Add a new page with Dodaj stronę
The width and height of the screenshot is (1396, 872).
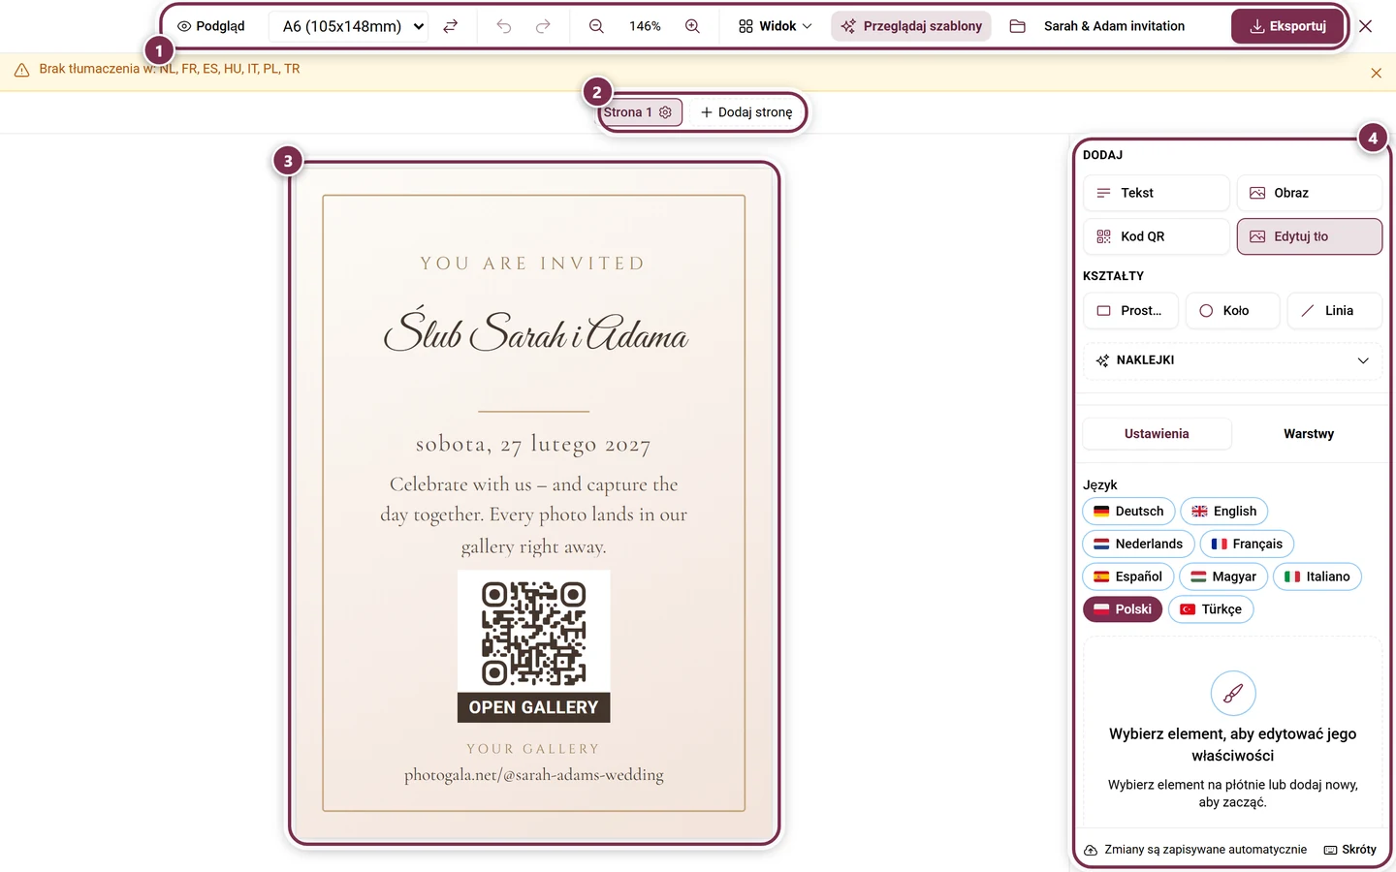(x=746, y=112)
